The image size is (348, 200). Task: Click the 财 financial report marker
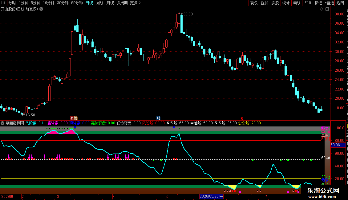158,118
